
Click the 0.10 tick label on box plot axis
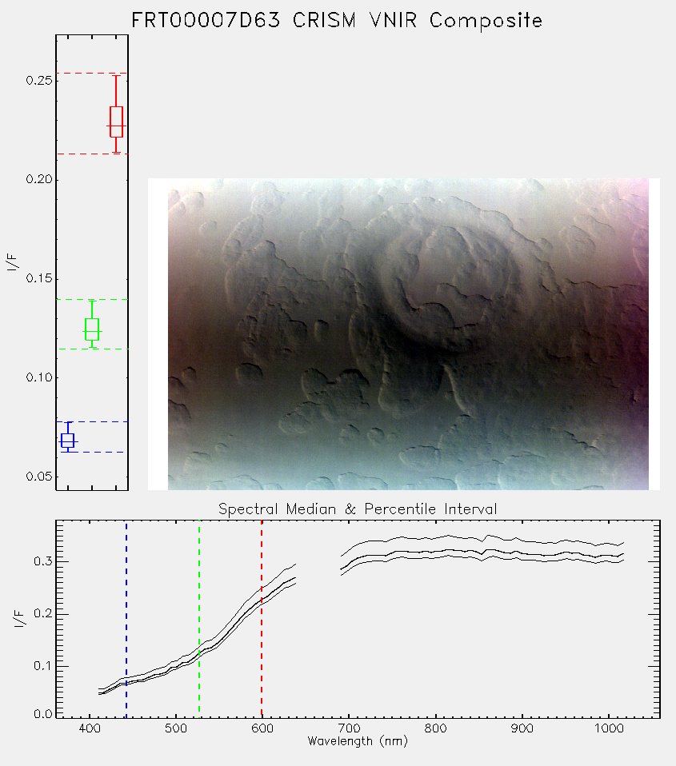(x=39, y=377)
